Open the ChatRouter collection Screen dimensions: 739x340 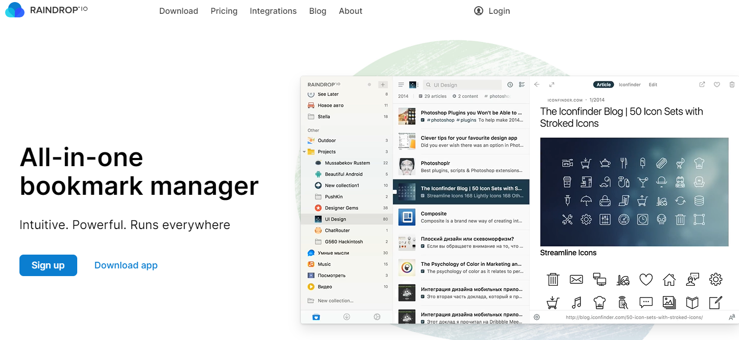point(347,231)
